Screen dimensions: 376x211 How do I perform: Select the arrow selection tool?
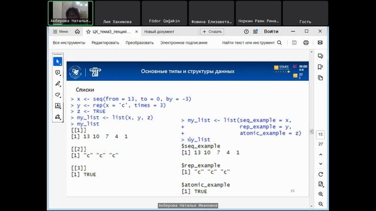pyautogui.click(x=58, y=62)
